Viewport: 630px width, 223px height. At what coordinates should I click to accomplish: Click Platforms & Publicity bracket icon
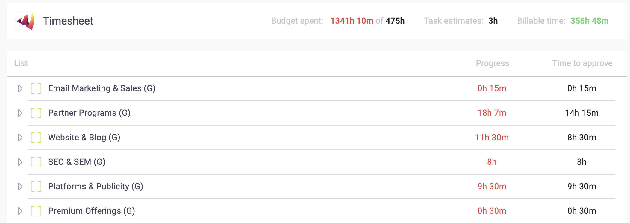point(36,187)
